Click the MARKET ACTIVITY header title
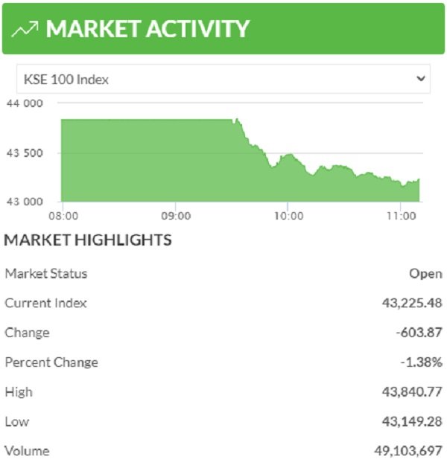Screen dimensions: 447x468 (148, 29)
